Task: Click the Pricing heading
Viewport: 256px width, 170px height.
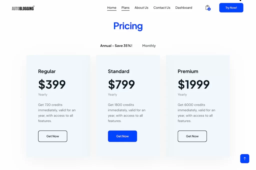Action: (128, 26)
